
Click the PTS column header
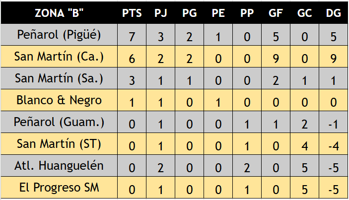[x=132, y=13]
